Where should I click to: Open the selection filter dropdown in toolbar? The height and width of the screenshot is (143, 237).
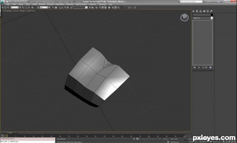[15, 8]
